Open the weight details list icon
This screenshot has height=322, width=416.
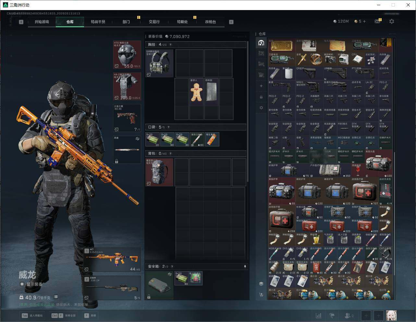(x=56, y=297)
